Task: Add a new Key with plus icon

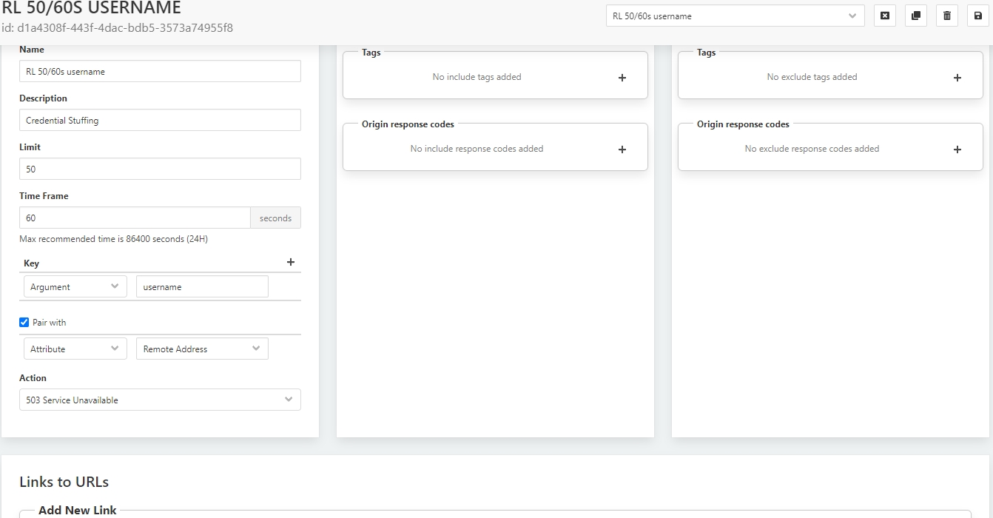Action: point(290,262)
